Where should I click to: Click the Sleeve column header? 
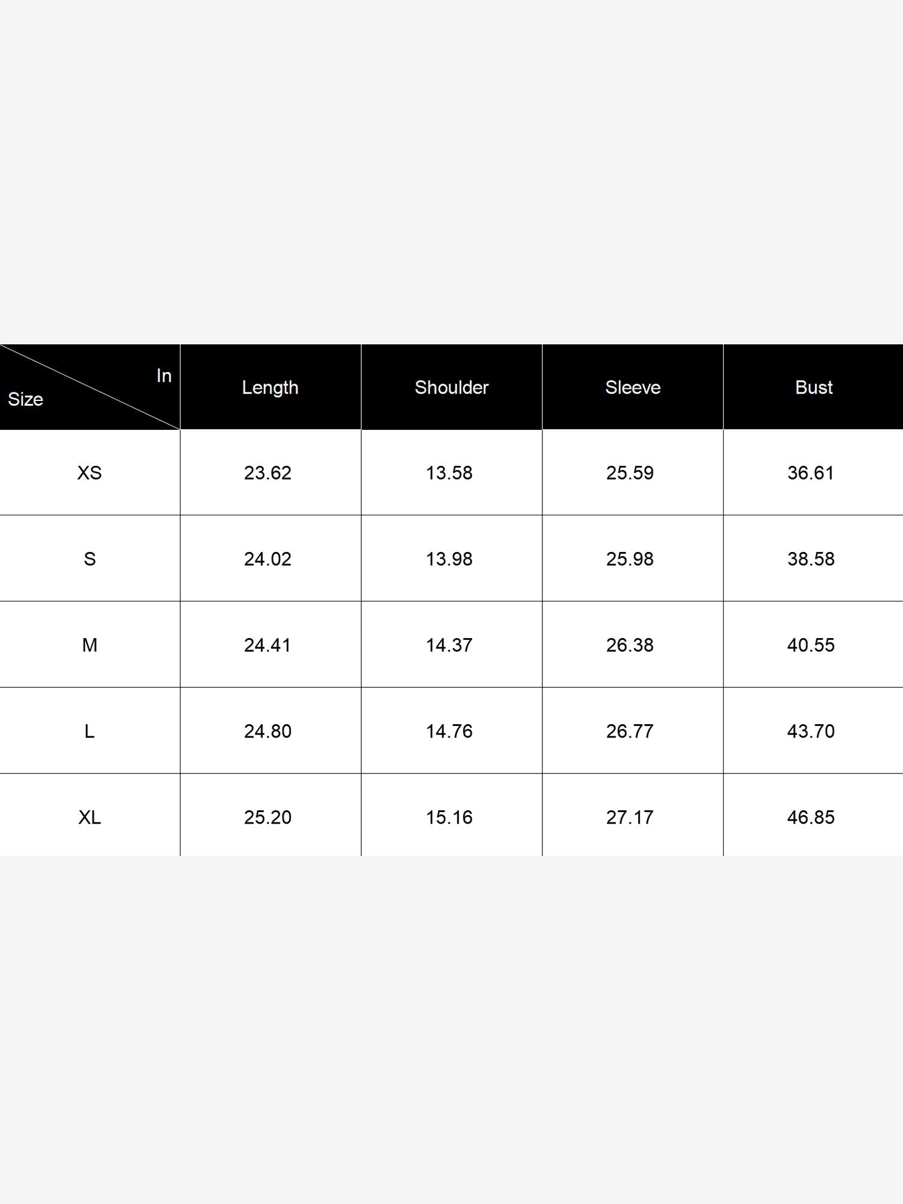coord(633,387)
